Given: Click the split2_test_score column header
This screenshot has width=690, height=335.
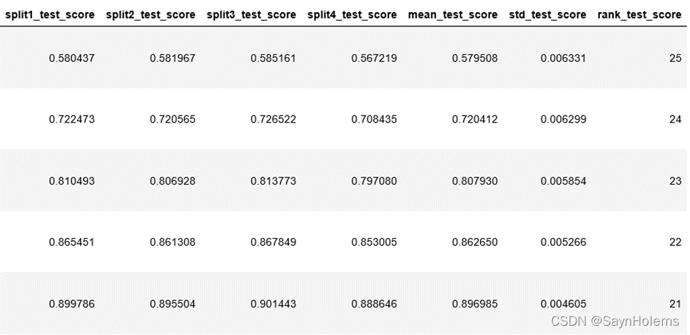Looking at the screenshot, I should tap(151, 15).
